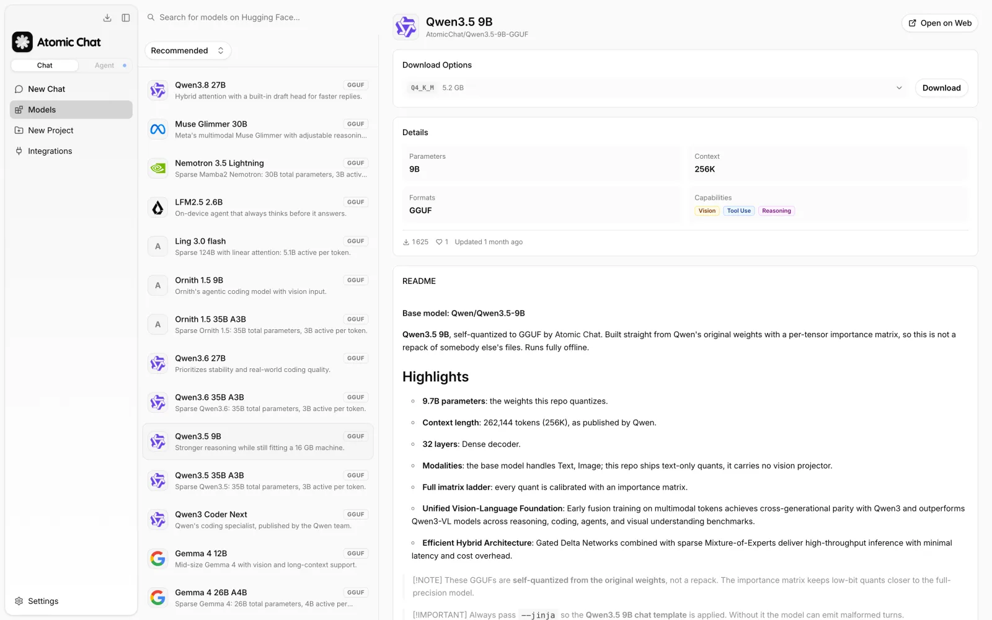This screenshot has height=620, width=992.
Task: Click the 5.2 GB file size
Action: (453, 88)
